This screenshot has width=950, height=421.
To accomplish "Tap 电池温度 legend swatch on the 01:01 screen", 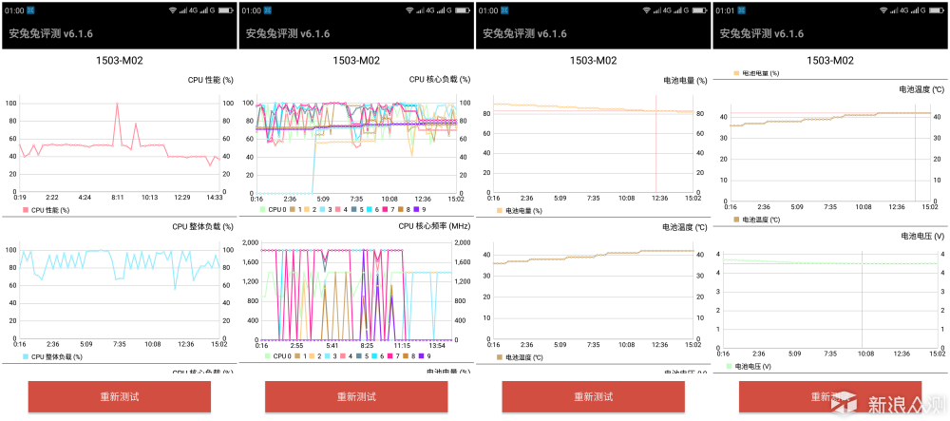I will [x=736, y=220].
